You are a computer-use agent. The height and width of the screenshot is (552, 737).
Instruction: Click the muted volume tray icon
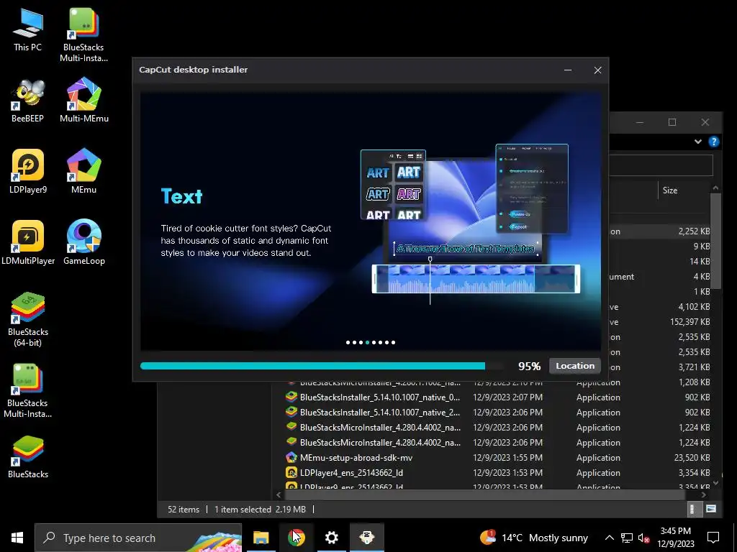point(644,538)
